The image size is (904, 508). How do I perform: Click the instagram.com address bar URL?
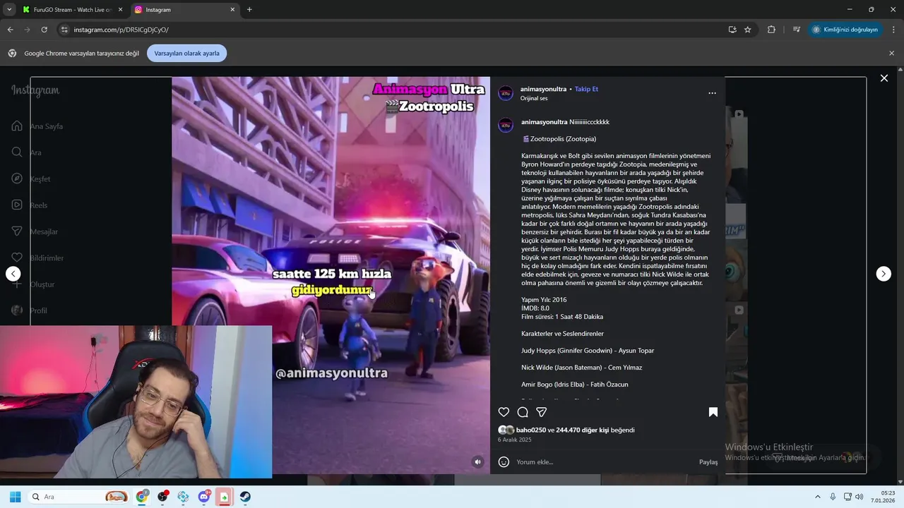click(121, 30)
